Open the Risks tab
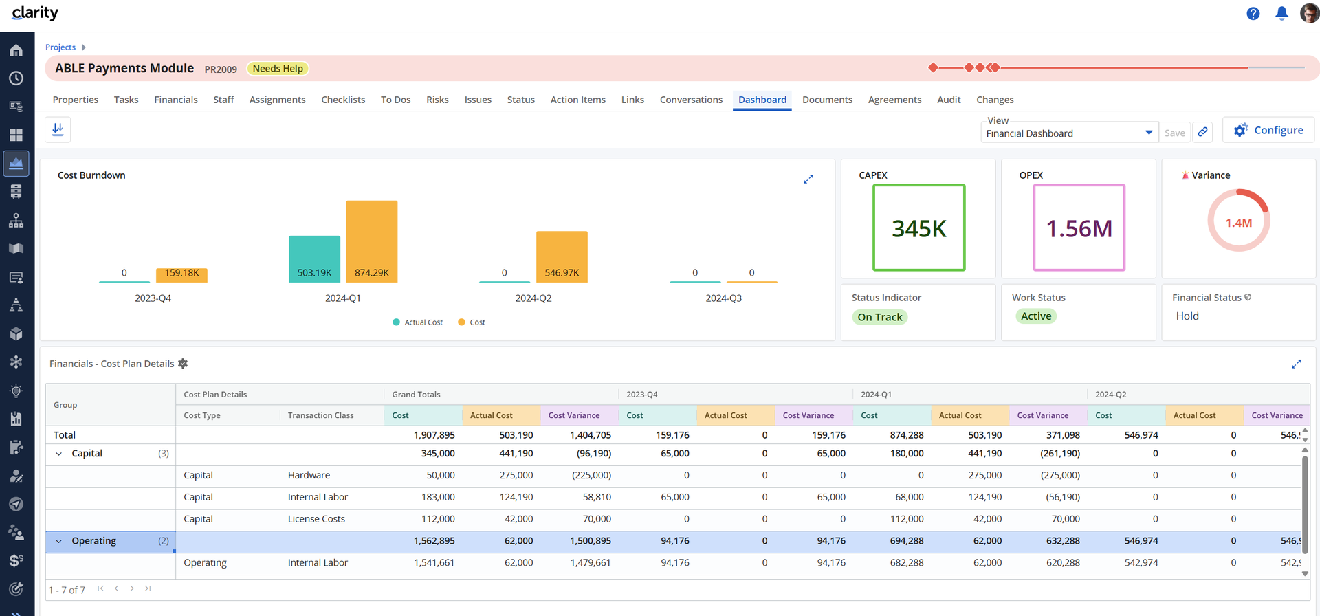 [437, 100]
